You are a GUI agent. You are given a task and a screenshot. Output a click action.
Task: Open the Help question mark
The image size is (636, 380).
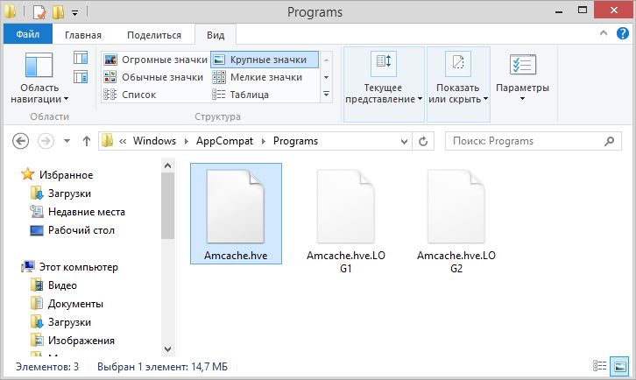pos(623,33)
